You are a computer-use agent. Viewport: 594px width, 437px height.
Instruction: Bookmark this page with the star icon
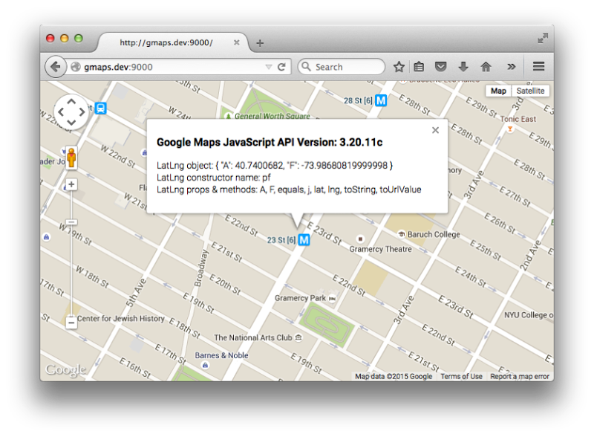399,67
